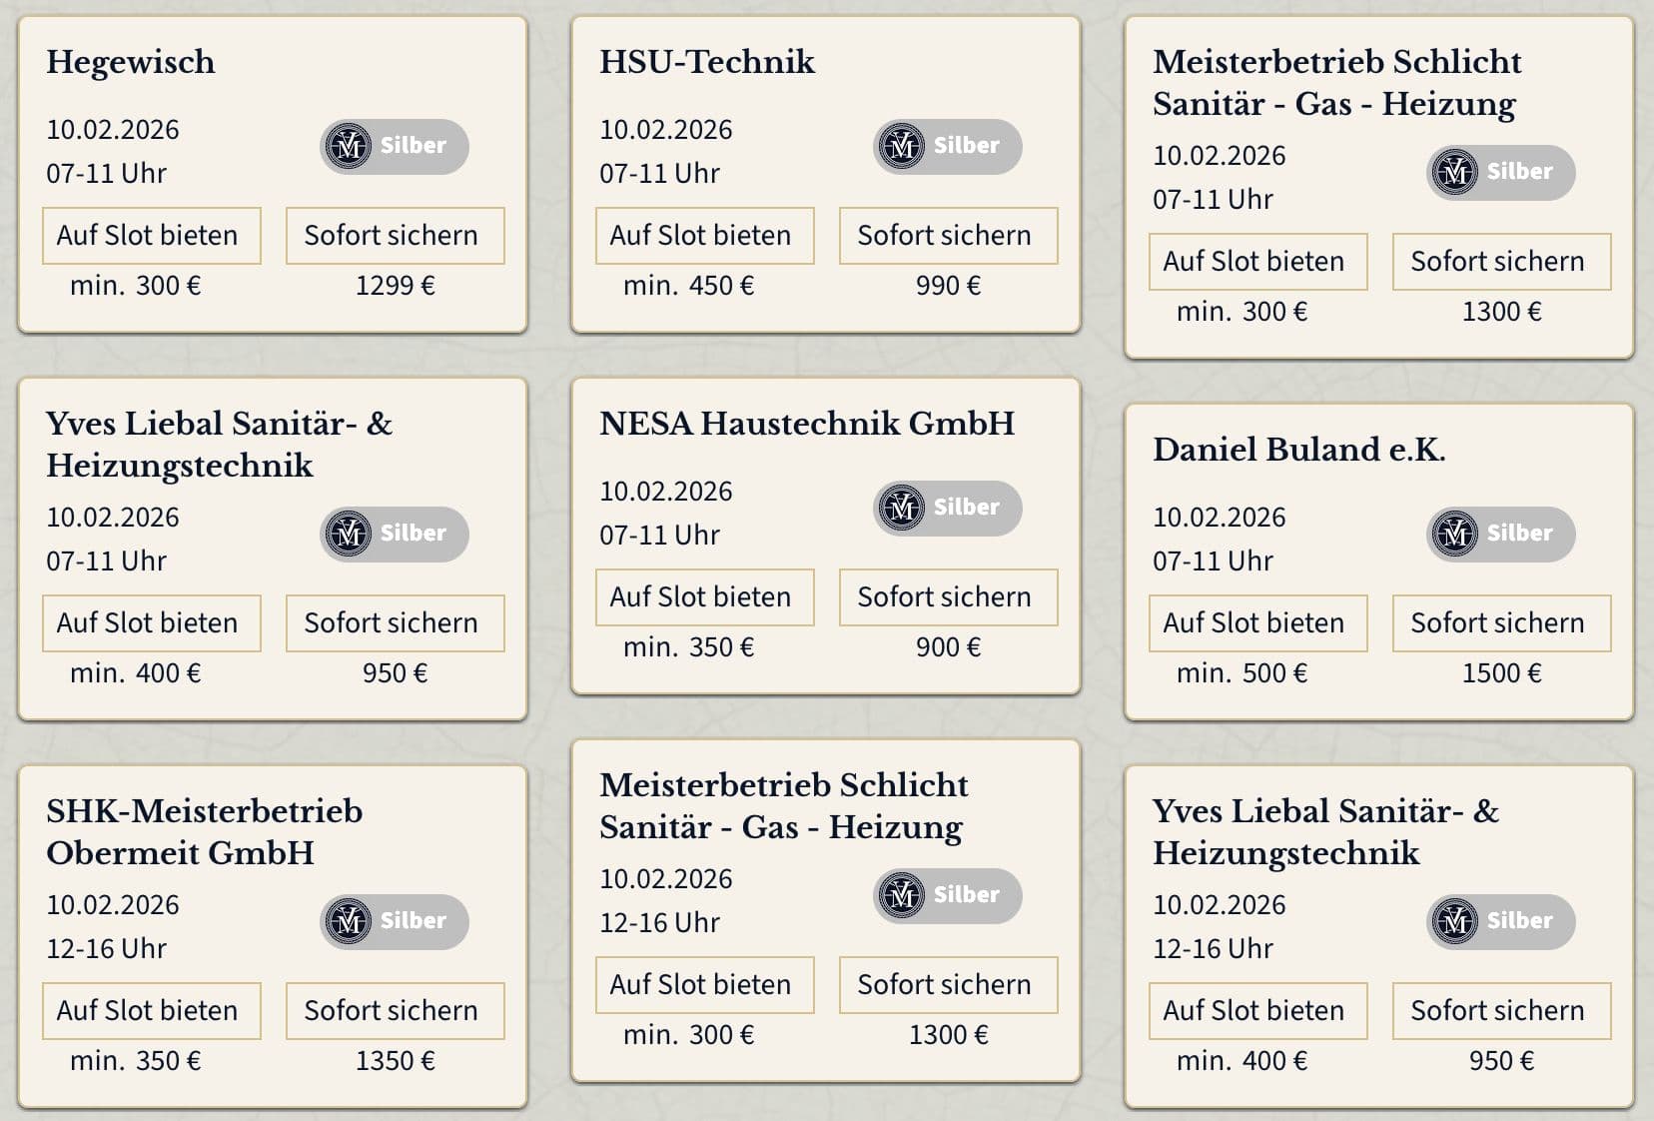Image resolution: width=1654 pixels, height=1121 pixels.
Task: Click Silber badge icon on HSU-Technik card
Action: tap(902, 147)
